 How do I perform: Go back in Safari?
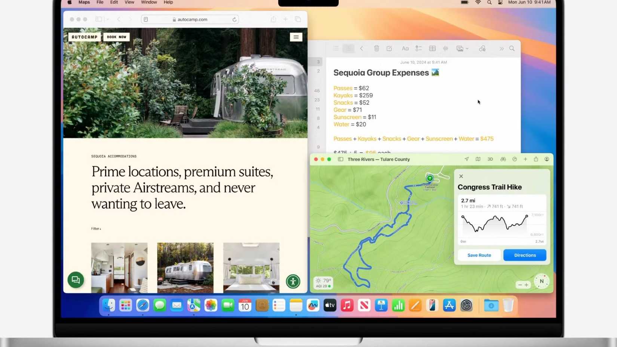click(119, 19)
